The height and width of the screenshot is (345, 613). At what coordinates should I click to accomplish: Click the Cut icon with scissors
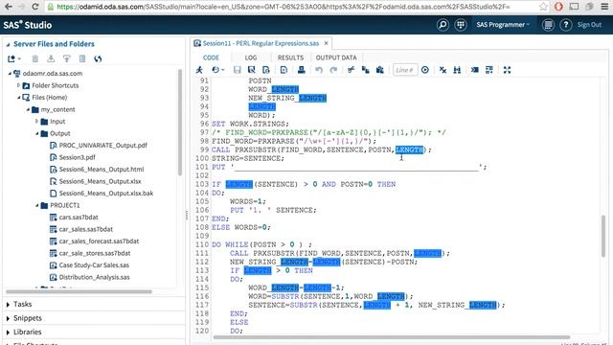351,70
